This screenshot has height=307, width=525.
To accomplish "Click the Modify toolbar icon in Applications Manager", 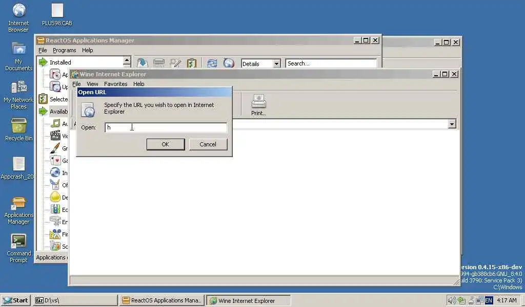I will tap(175, 63).
